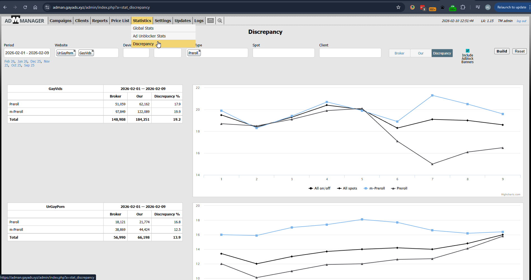Image resolution: width=531 pixels, height=280 pixels.
Task: Reload the page in the browser
Action: (x=25, y=7)
